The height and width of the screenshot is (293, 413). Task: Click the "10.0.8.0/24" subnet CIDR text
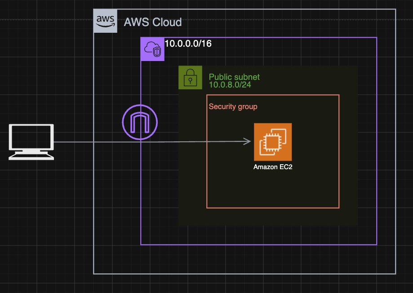tap(230, 85)
